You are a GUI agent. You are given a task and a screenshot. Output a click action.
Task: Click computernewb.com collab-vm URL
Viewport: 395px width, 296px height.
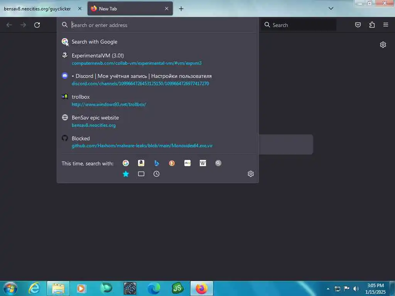pos(137,63)
